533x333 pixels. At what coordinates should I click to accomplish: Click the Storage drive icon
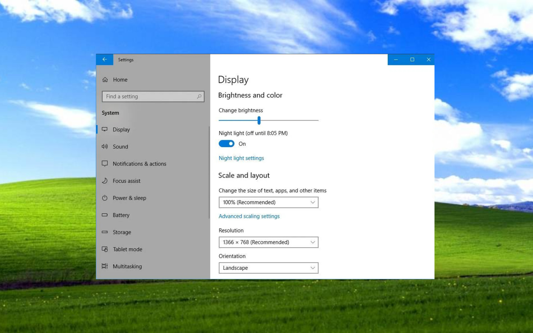[105, 232]
